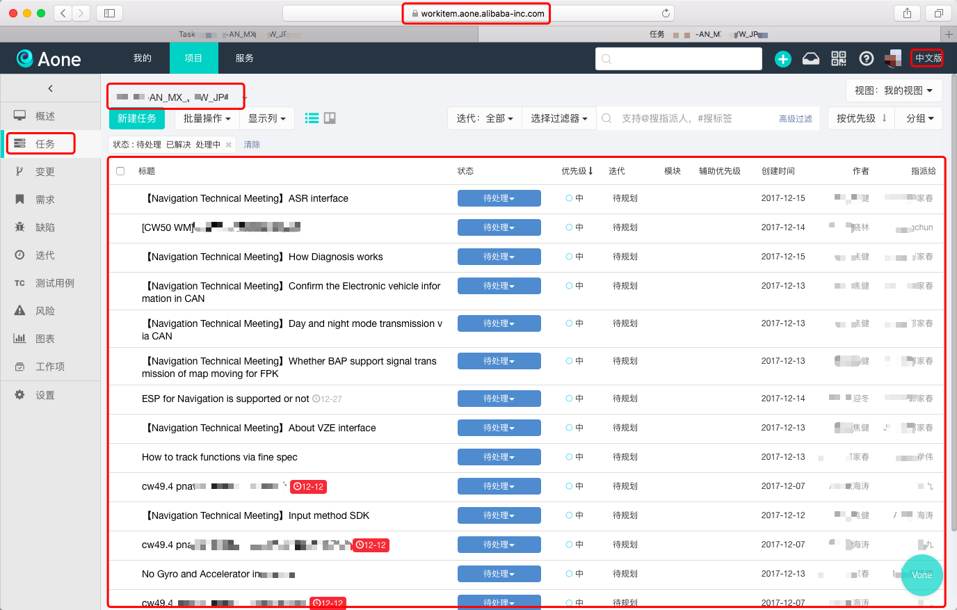This screenshot has height=610, width=957.
Task: Click 清除 to clear filters
Action: (x=252, y=145)
